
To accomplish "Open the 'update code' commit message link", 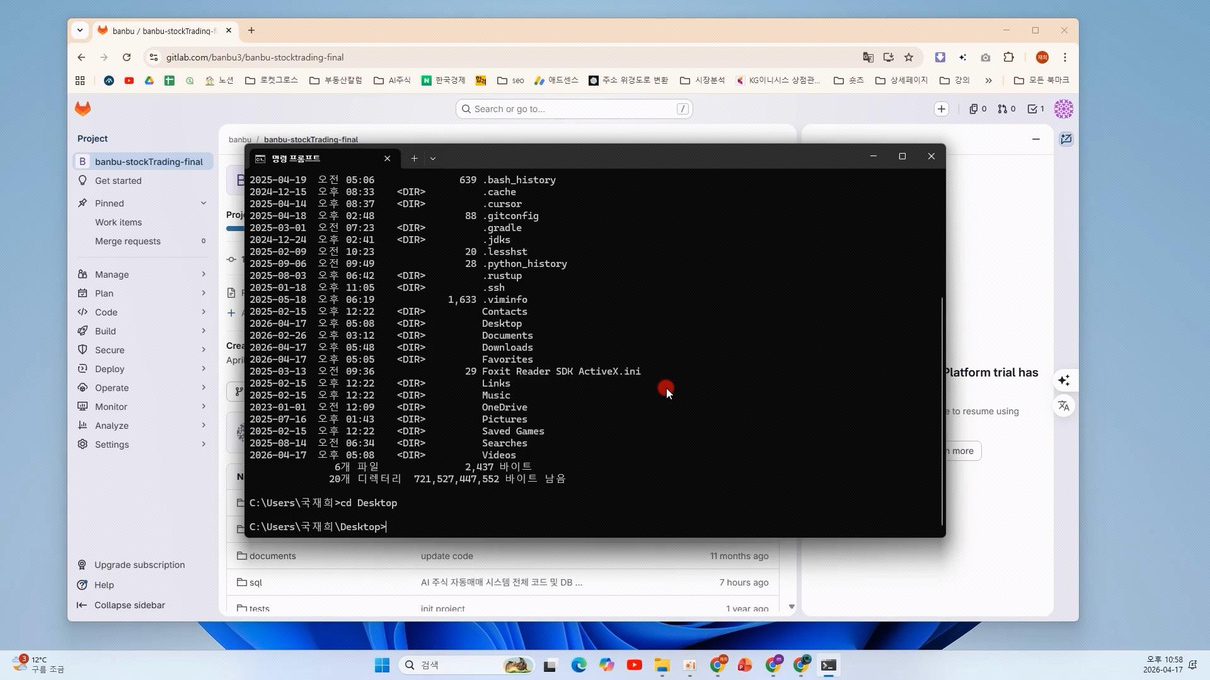I will [447, 556].
